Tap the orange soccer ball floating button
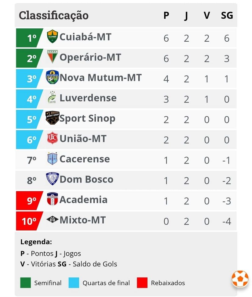Image resolution: width=252 pixels, height=297 pixels. [240, 279]
